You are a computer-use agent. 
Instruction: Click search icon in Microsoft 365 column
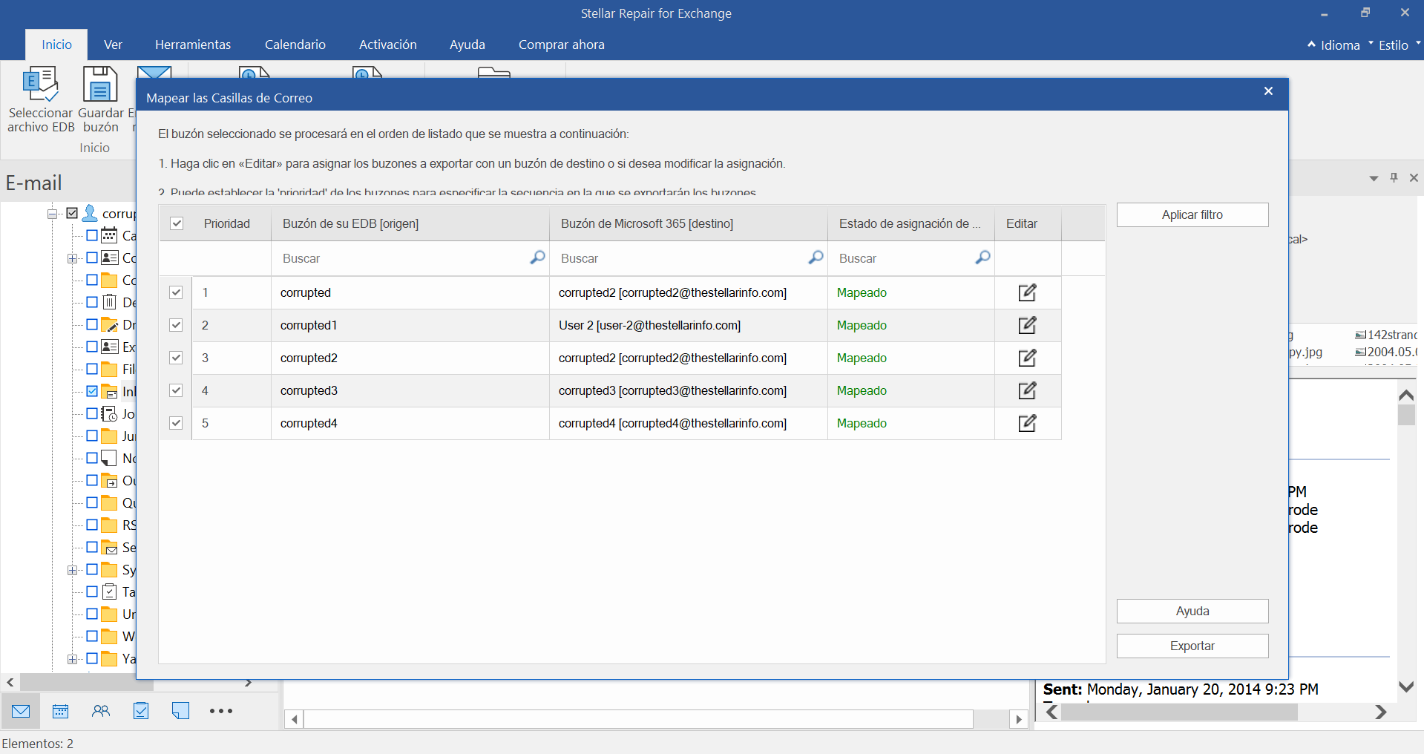tap(816, 258)
